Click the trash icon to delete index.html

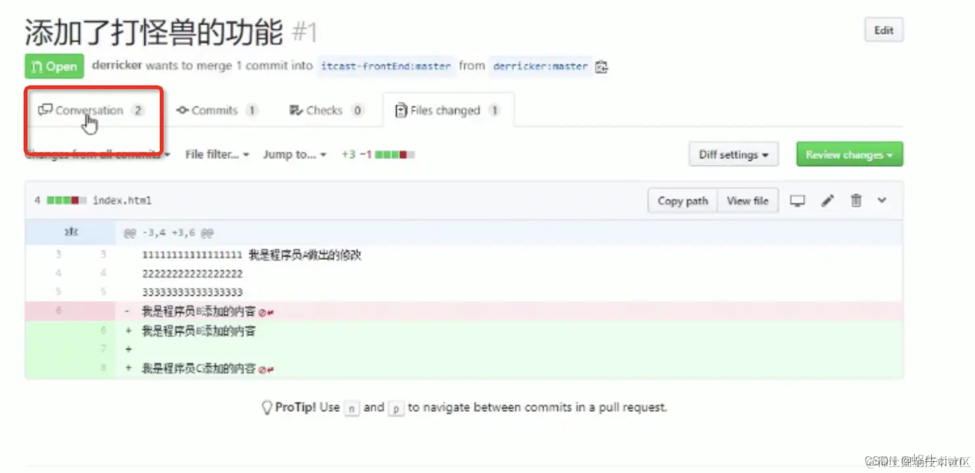856,200
